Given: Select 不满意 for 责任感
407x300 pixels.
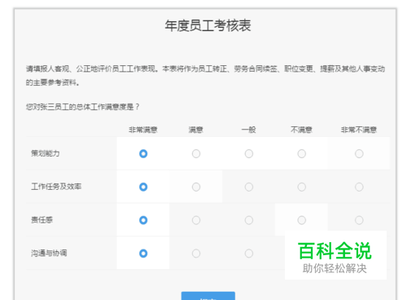Looking at the screenshot, I should pyautogui.click(x=302, y=220).
